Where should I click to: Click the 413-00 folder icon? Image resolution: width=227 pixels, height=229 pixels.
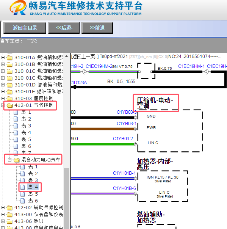pos(9,215)
